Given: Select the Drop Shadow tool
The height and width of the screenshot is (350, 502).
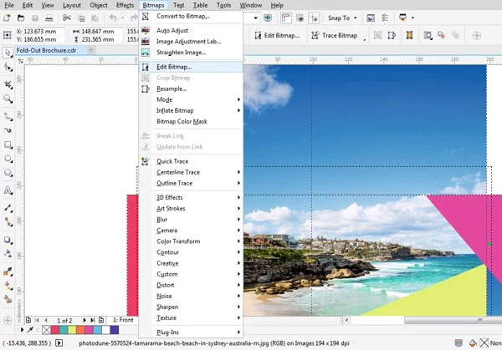Looking at the screenshot, I should (8, 240).
